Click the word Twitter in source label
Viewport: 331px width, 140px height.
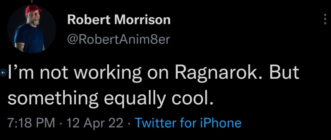[156, 123]
